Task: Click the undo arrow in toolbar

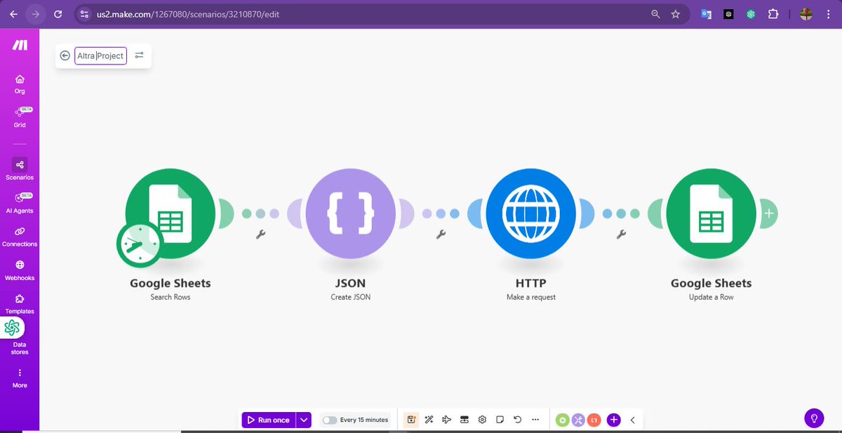Action: 517,420
